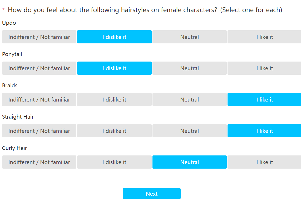The width and height of the screenshot is (306, 202).
Task: Pick 'I like it' for Updo
Action: click(x=264, y=37)
